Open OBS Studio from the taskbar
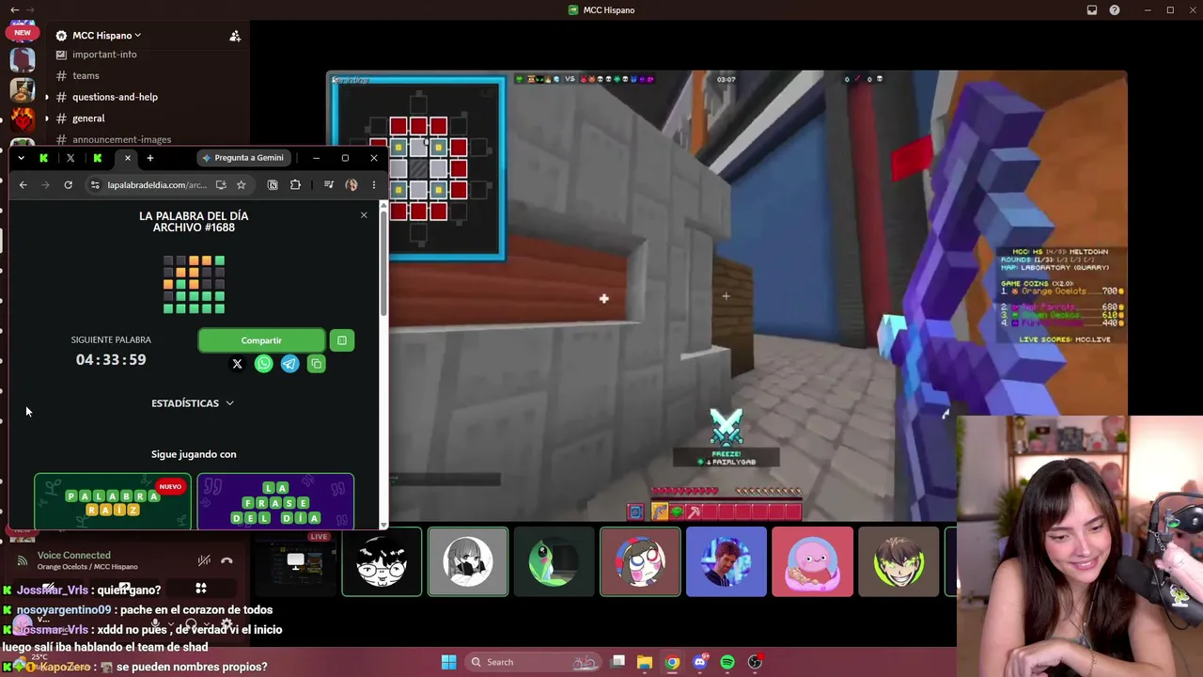 pos(755,662)
